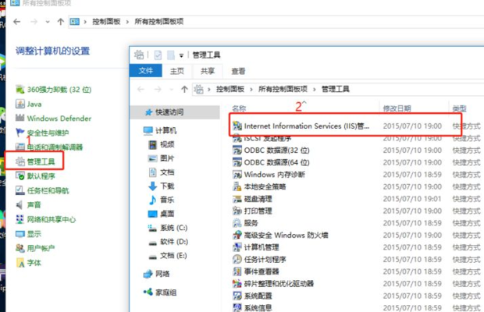
Task: Click the ODBC 数据源(32 位) icon
Action: [x=237, y=150]
